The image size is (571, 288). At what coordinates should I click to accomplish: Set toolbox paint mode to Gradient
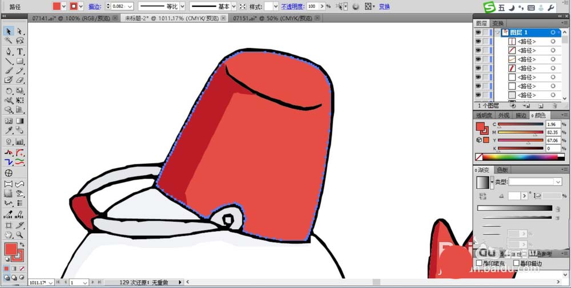(14, 269)
